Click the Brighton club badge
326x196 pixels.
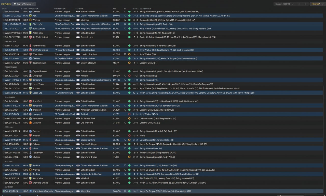[x=30, y=110]
